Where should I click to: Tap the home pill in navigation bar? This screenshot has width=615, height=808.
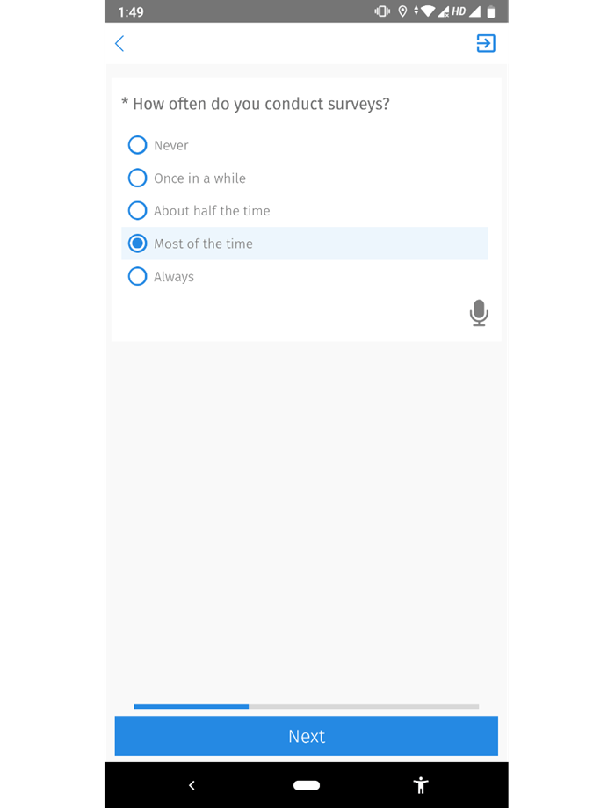pyautogui.click(x=306, y=785)
